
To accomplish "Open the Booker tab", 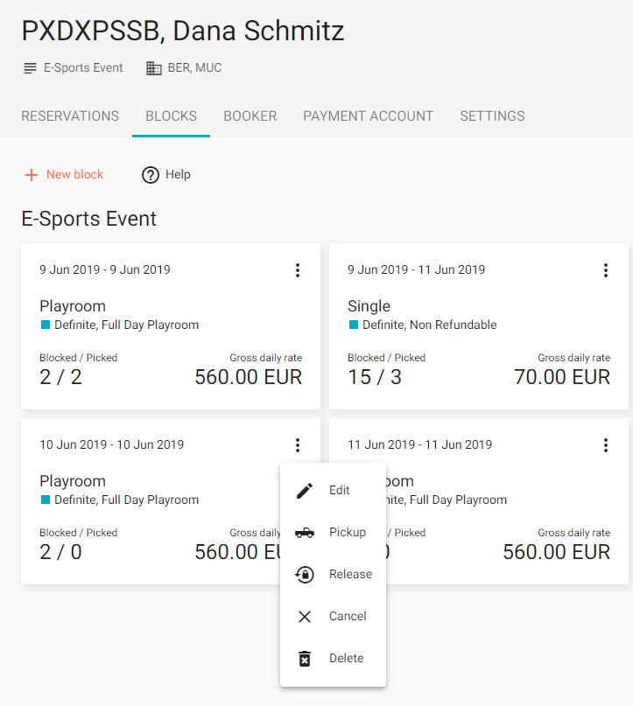I will pyautogui.click(x=250, y=116).
